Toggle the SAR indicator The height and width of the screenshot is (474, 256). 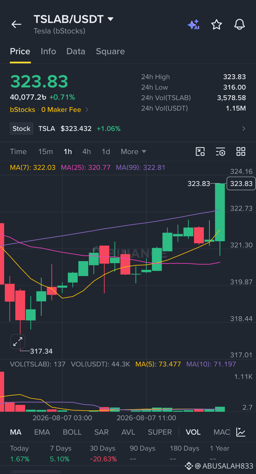(x=101, y=432)
